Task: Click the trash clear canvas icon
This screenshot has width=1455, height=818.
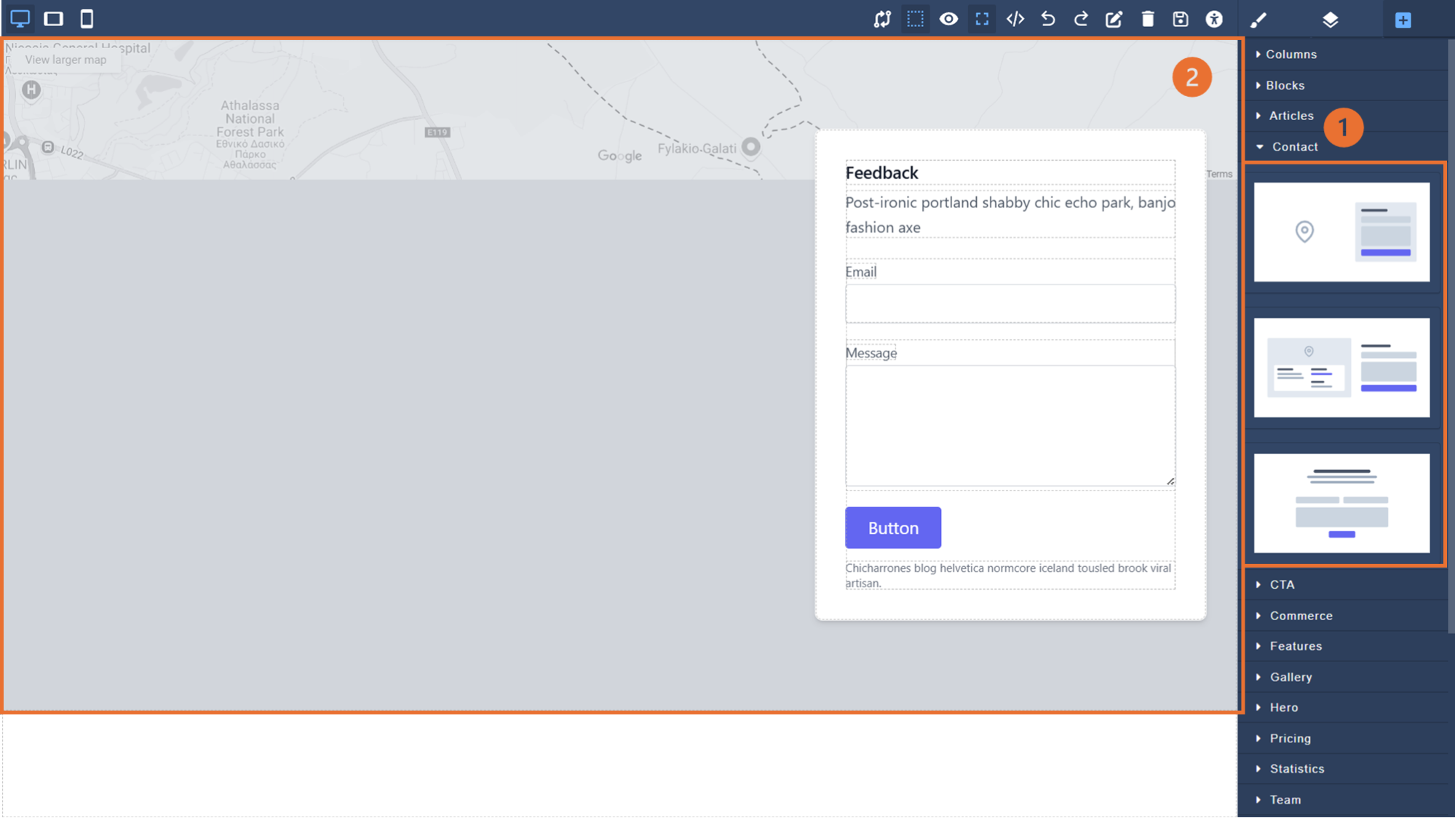Action: click(x=1148, y=19)
